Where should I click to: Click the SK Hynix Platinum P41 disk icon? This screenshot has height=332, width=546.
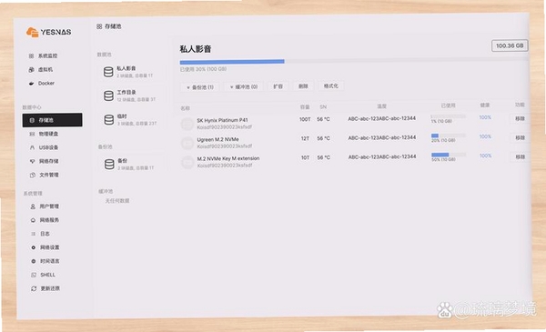(x=187, y=124)
